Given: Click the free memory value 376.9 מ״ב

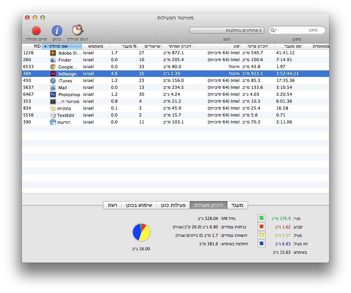Looking at the screenshot, I should [x=281, y=218].
